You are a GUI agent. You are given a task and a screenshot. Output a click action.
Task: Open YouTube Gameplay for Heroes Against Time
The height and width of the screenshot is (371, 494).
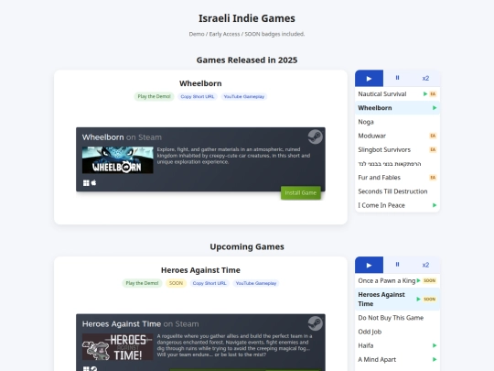256,283
